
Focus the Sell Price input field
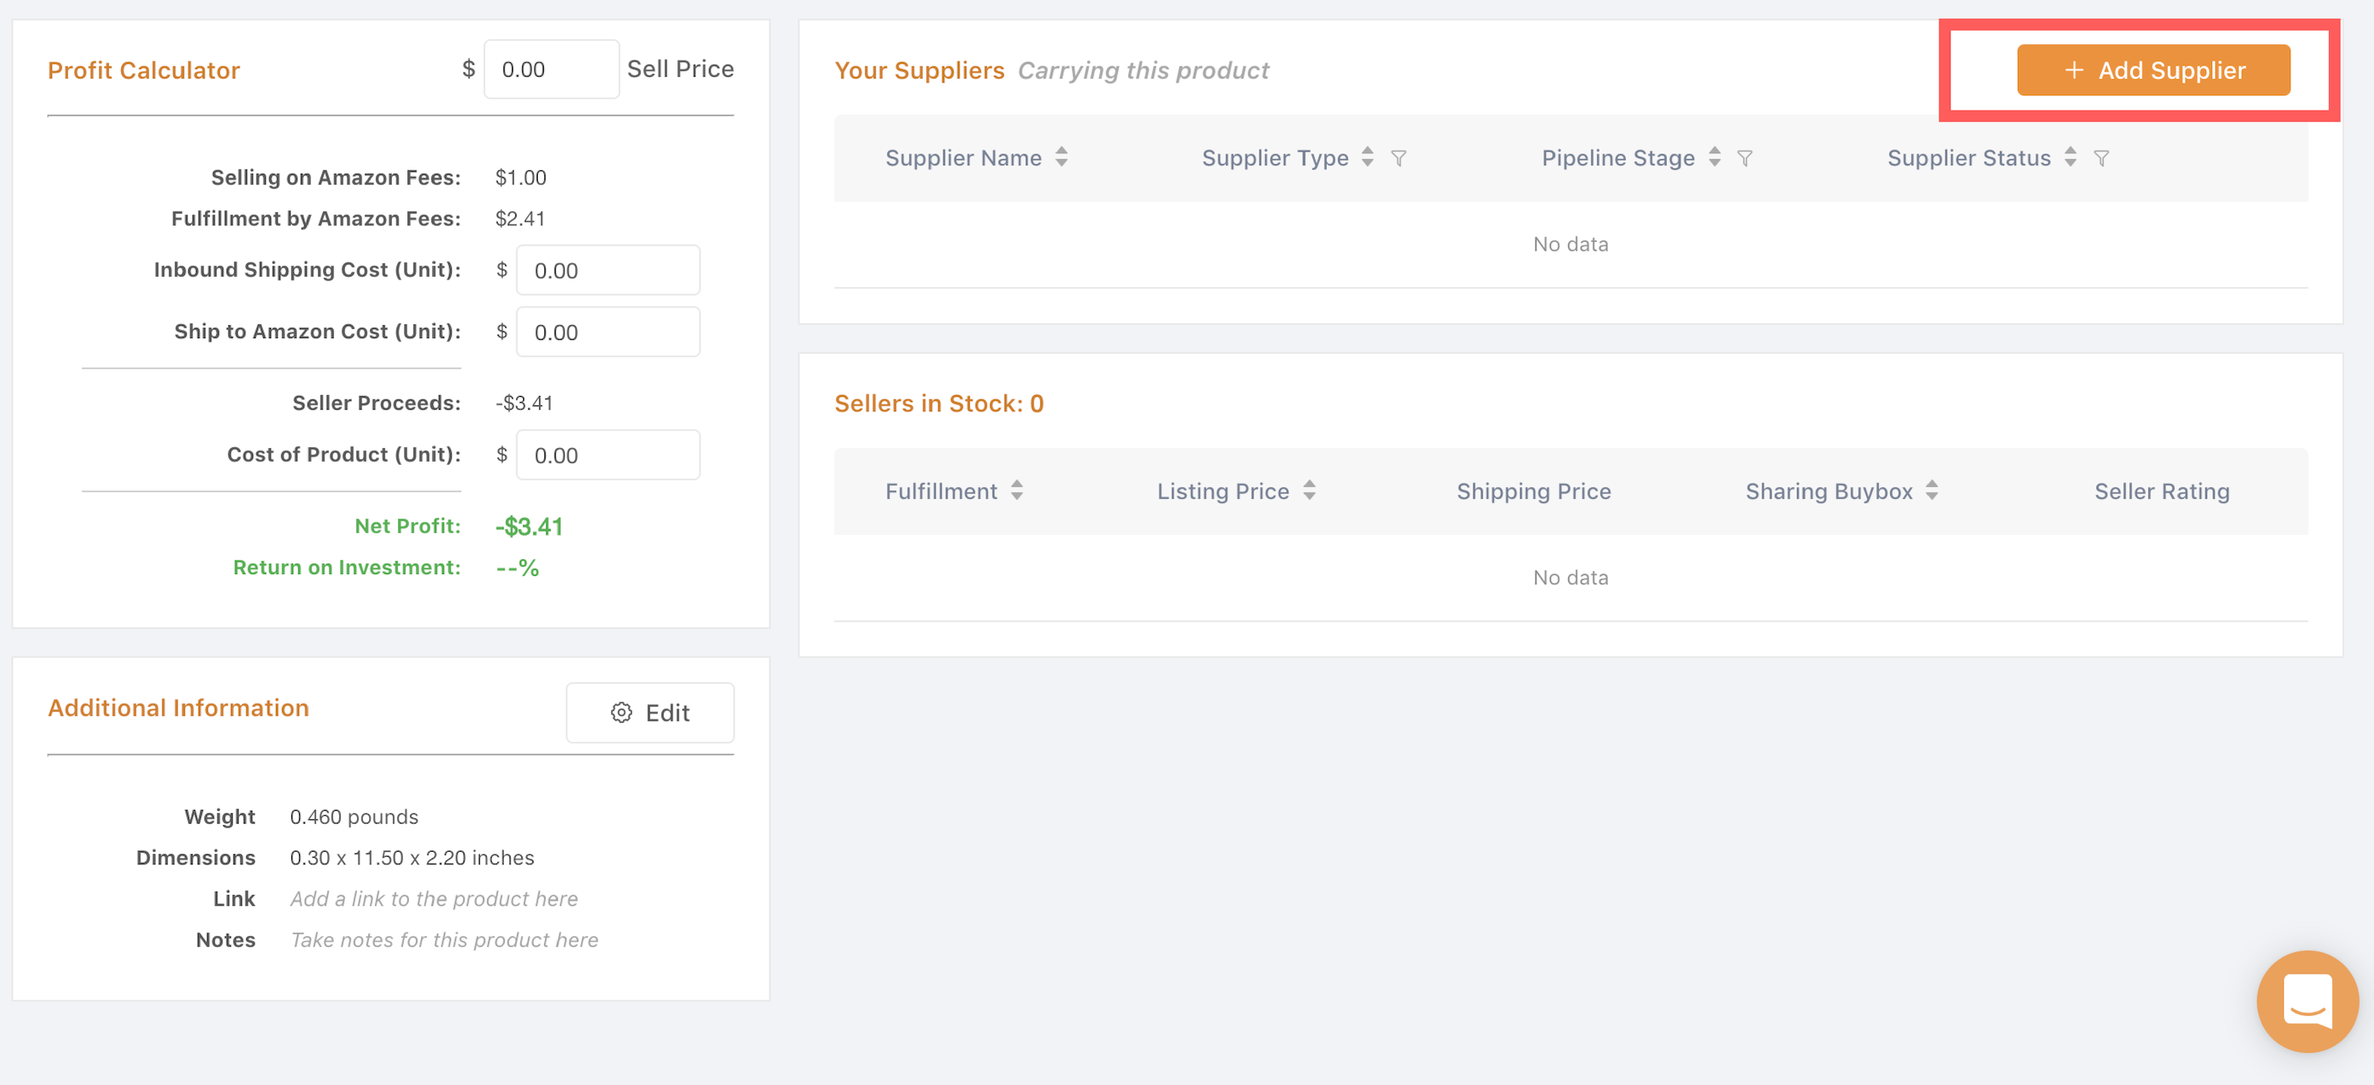point(551,70)
